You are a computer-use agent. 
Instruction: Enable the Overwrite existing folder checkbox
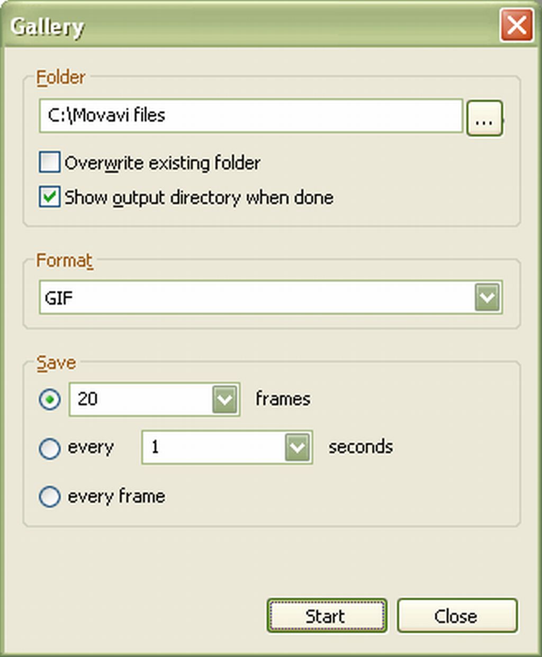(49, 163)
